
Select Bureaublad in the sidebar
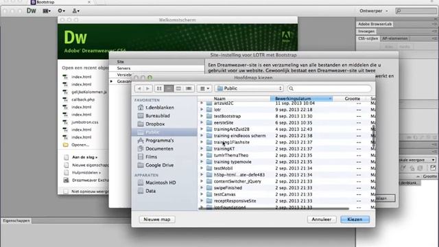click(x=158, y=116)
